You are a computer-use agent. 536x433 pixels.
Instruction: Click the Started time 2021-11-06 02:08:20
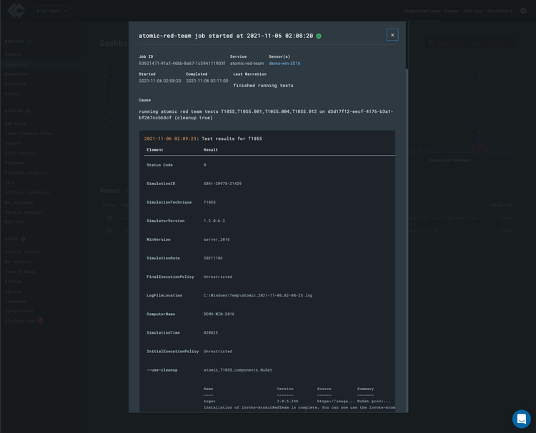click(x=159, y=81)
